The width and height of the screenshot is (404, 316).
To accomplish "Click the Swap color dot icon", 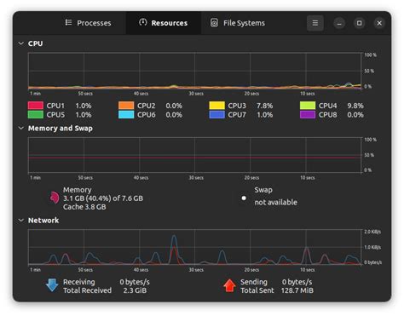I will [x=244, y=198].
